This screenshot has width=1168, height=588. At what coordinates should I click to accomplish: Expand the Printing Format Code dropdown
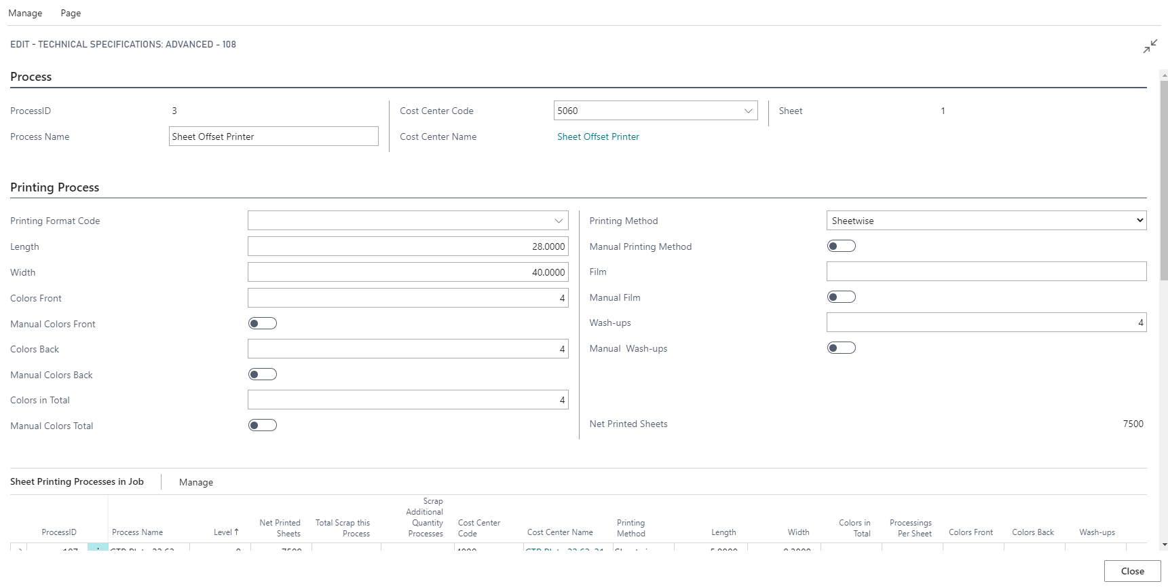click(x=559, y=221)
